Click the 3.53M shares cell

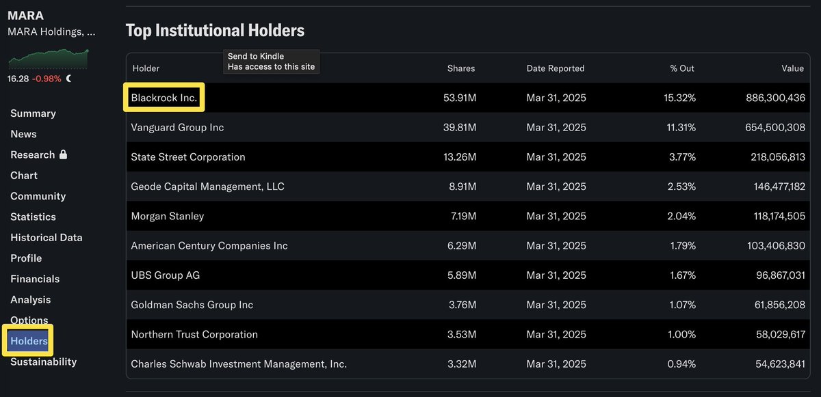[x=462, y=334]
